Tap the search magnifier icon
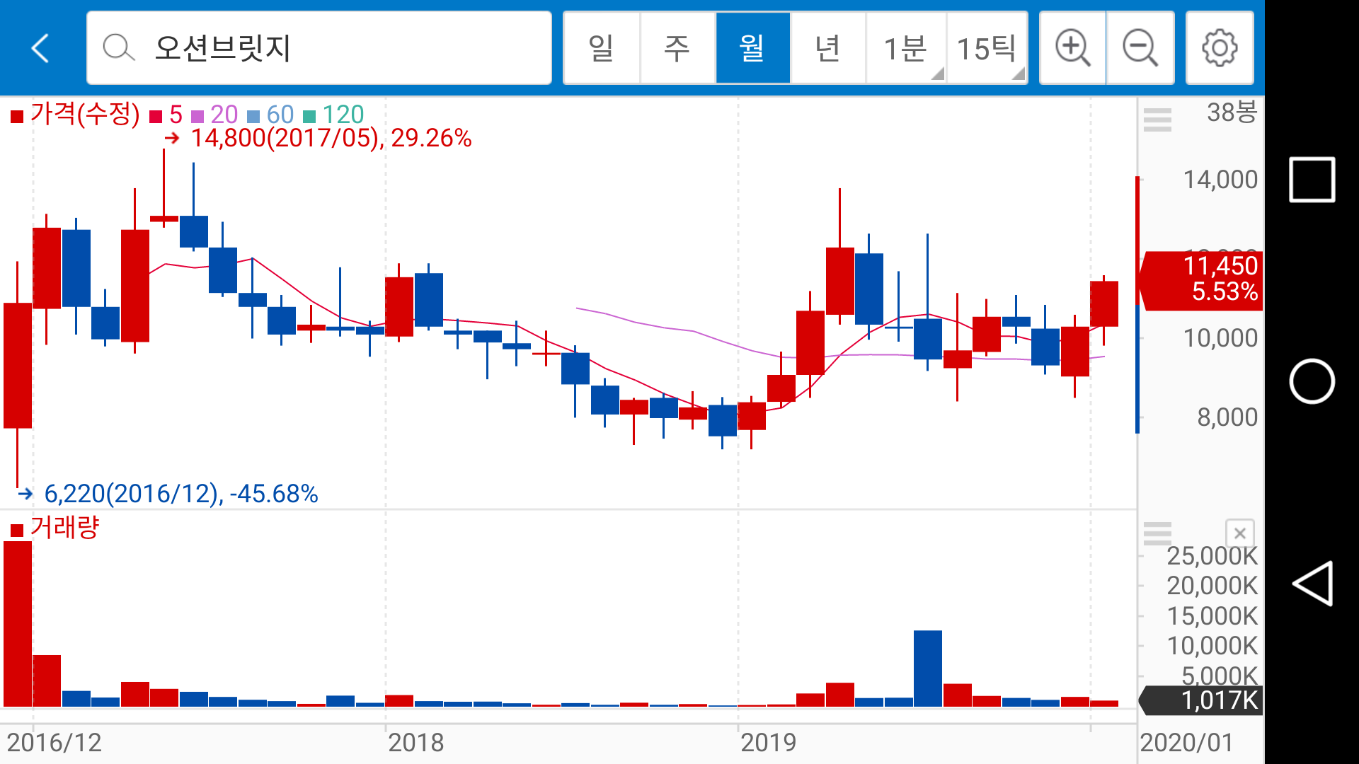Screen dimensions: 1359x764 tap(118, 48)
